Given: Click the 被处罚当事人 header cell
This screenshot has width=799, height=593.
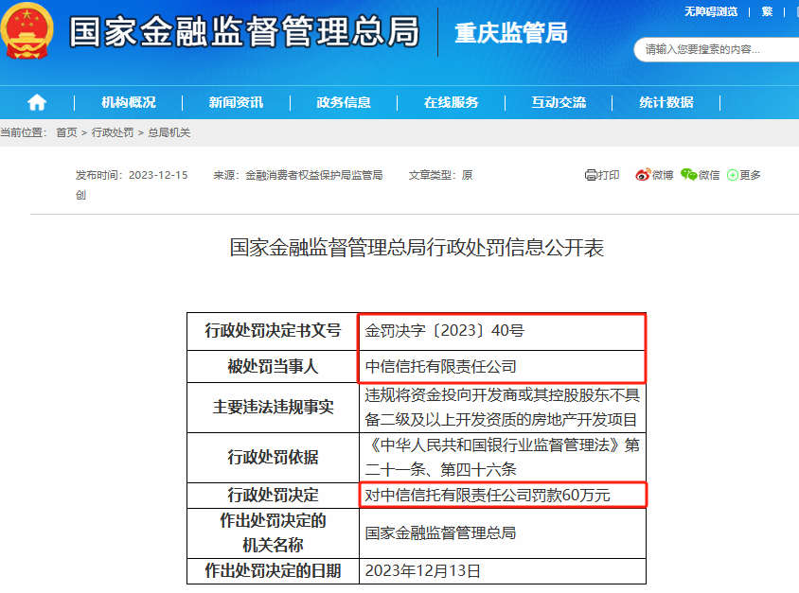Looking at the screenshot, I should pos(273,367).
